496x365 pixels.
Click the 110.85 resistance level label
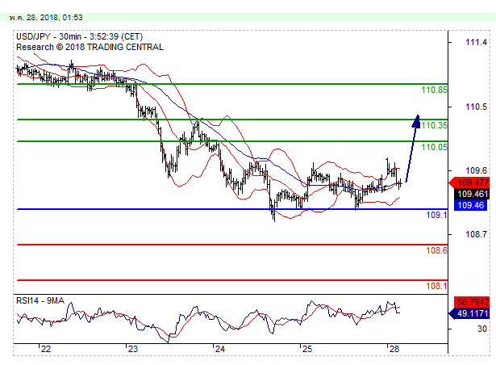435,90
